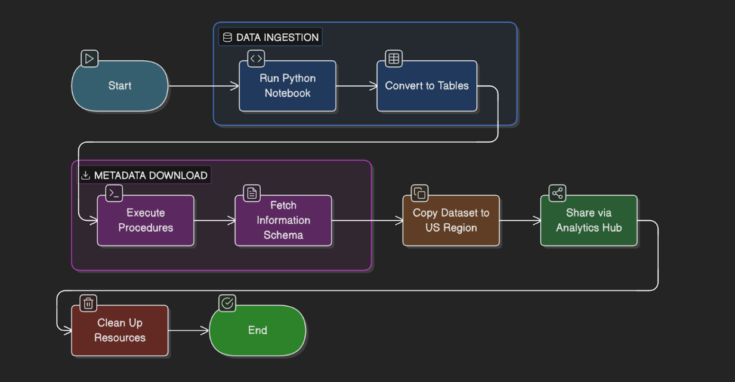Screen dimensions: 735x382
Task: Click the trash icon on Clean Up Resources
Action: coord(88,303)
